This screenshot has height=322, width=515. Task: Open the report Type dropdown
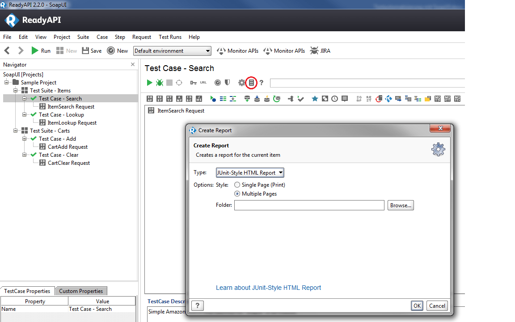click(x=249, y=173)
